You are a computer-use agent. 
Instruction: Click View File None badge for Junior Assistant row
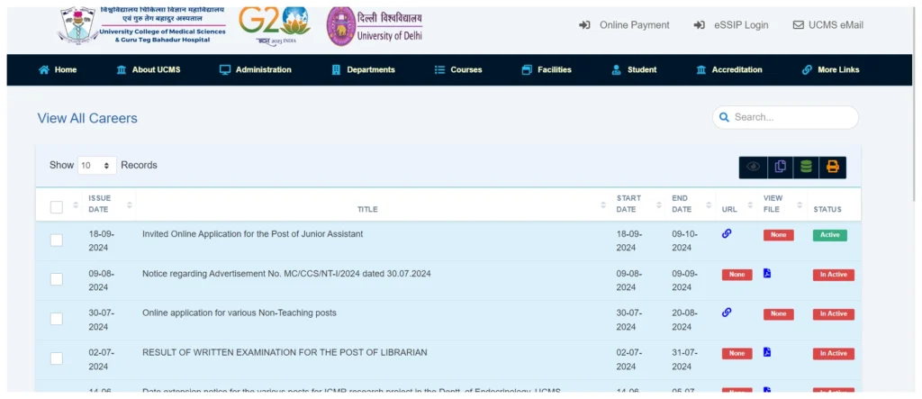779,235
